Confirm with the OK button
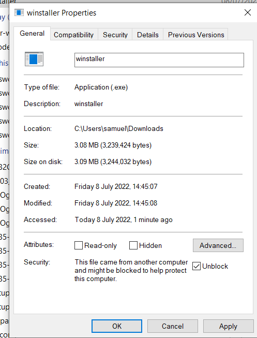The image size is (257, 338). (117, 326)
